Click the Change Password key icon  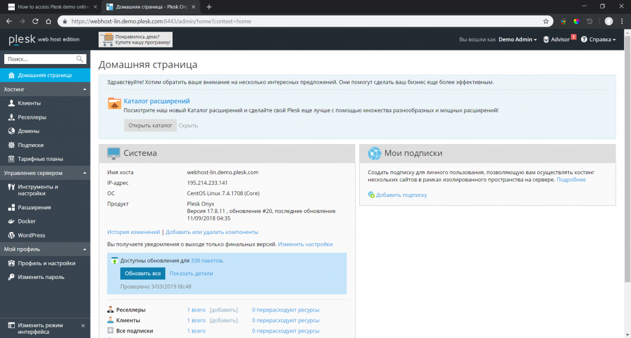(11, 277)
